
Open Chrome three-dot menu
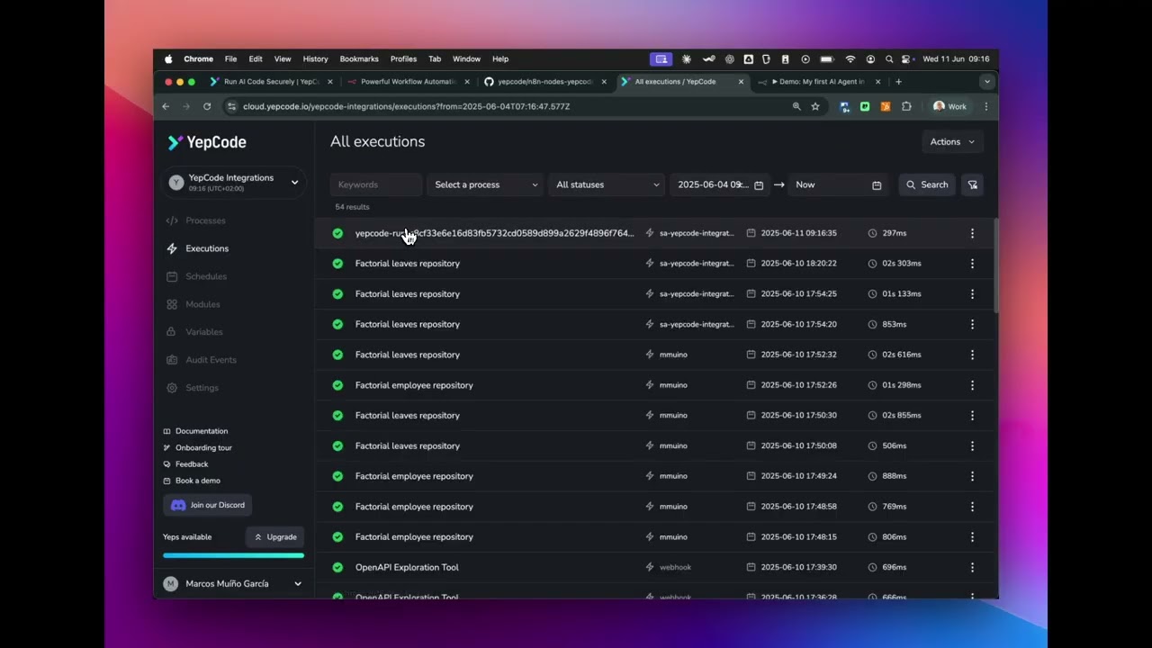[986, 106]
